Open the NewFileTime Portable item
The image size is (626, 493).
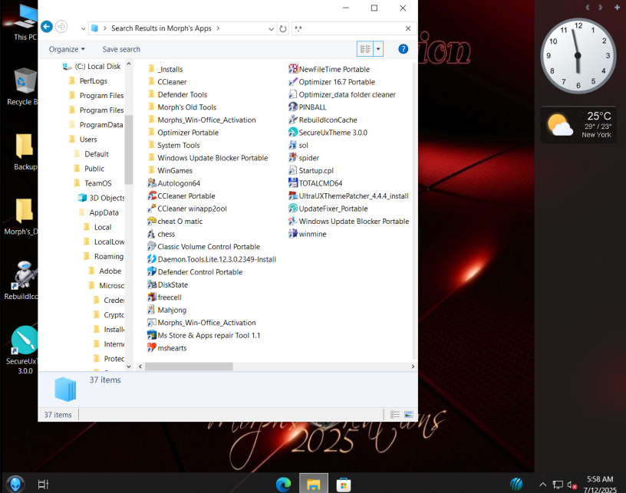(329, 69)
